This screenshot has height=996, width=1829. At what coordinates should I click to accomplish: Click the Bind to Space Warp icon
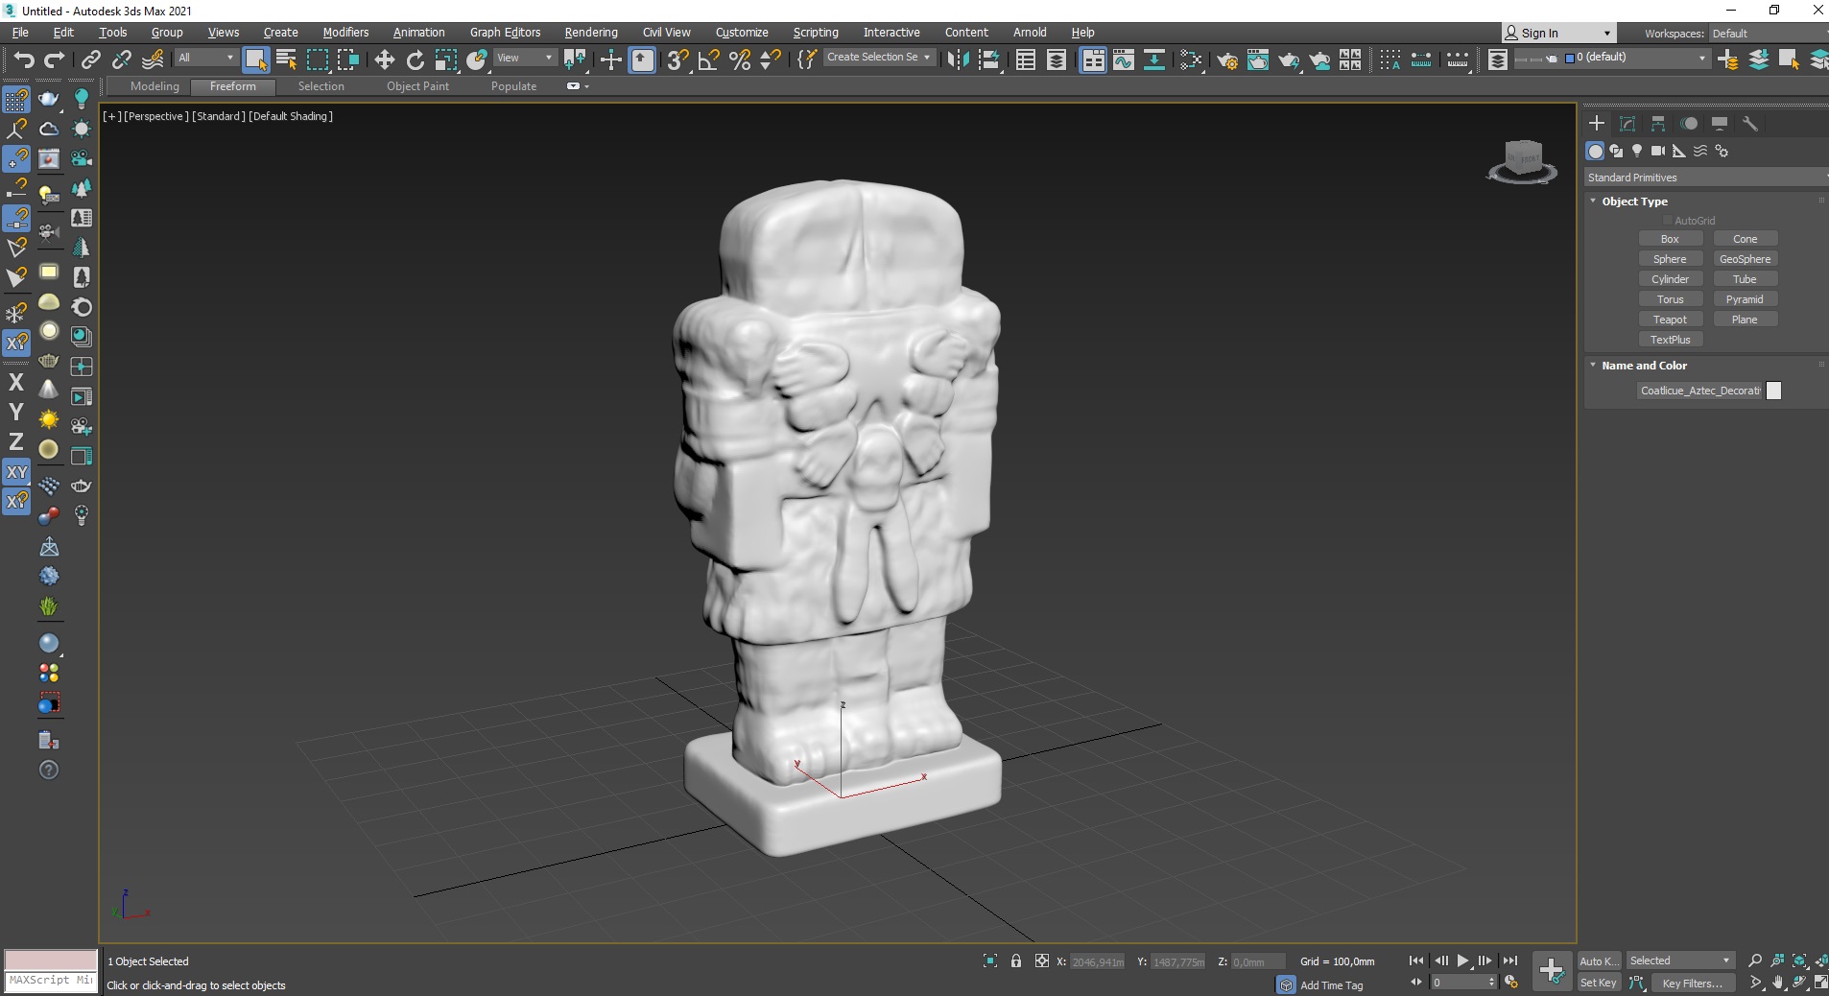pyautogui.click(x=153, y=59)
